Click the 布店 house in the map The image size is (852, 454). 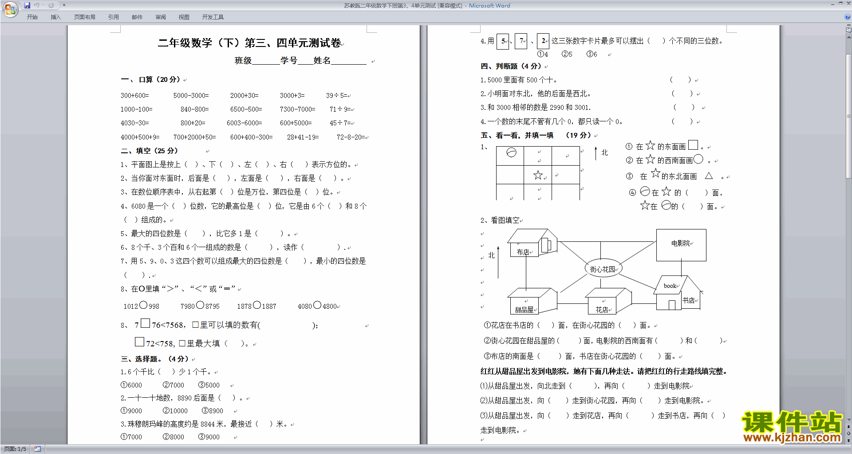tap(532, 243)
